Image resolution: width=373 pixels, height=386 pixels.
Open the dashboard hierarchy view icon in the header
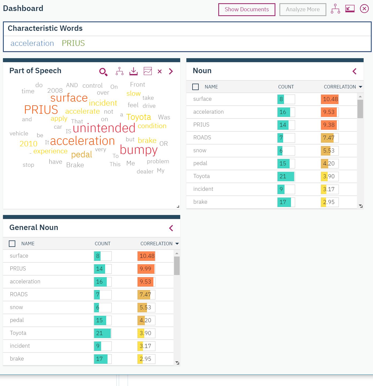coord(335,9)
